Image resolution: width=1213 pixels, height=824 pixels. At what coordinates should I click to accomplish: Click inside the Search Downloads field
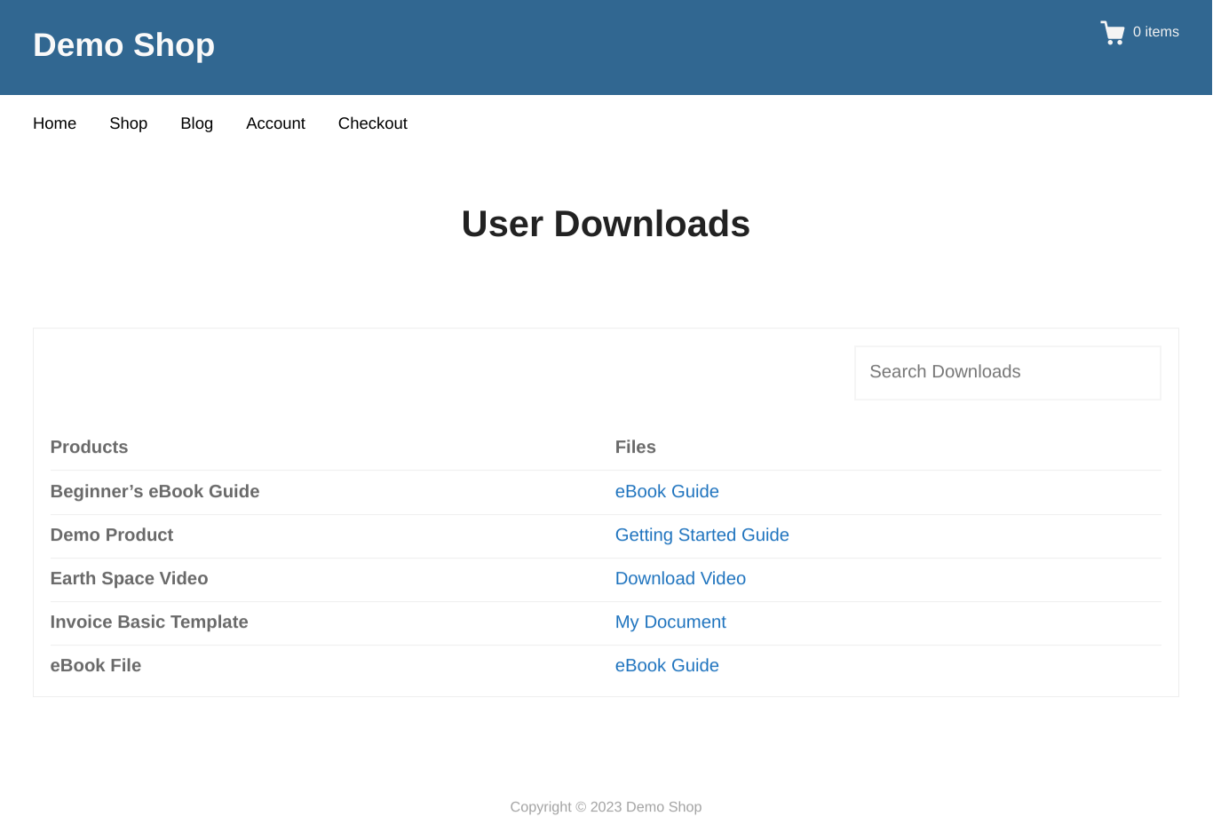[1007, 372]
